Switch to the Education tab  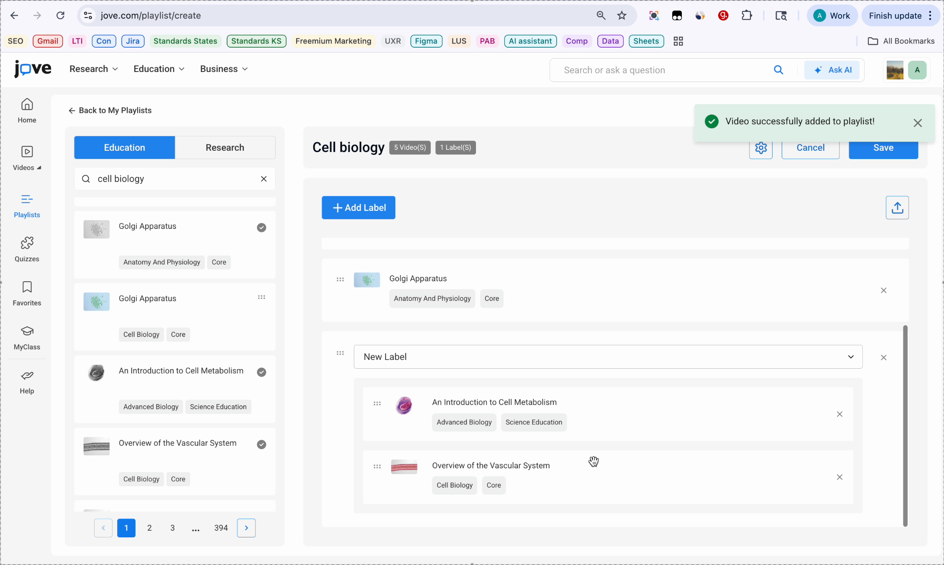(x=125, y=148)
